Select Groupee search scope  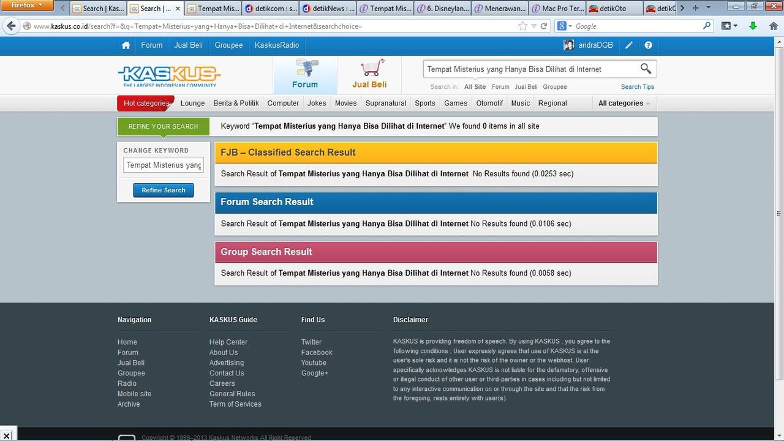[x=555, y=87]
